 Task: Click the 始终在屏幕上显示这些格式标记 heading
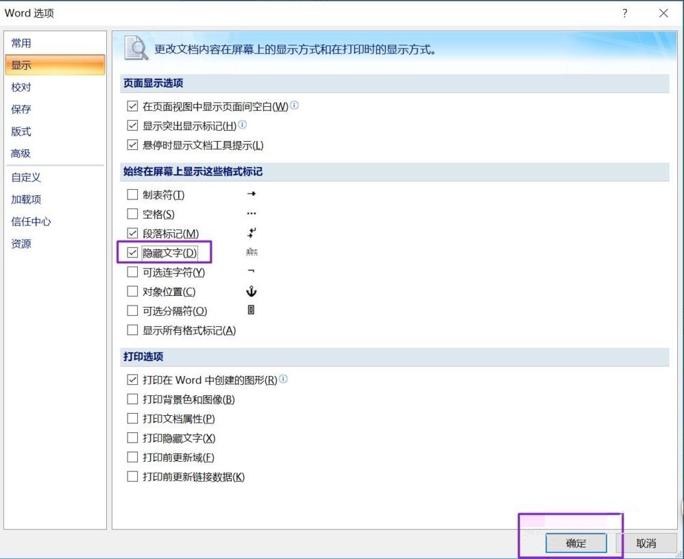pos(193,171)
